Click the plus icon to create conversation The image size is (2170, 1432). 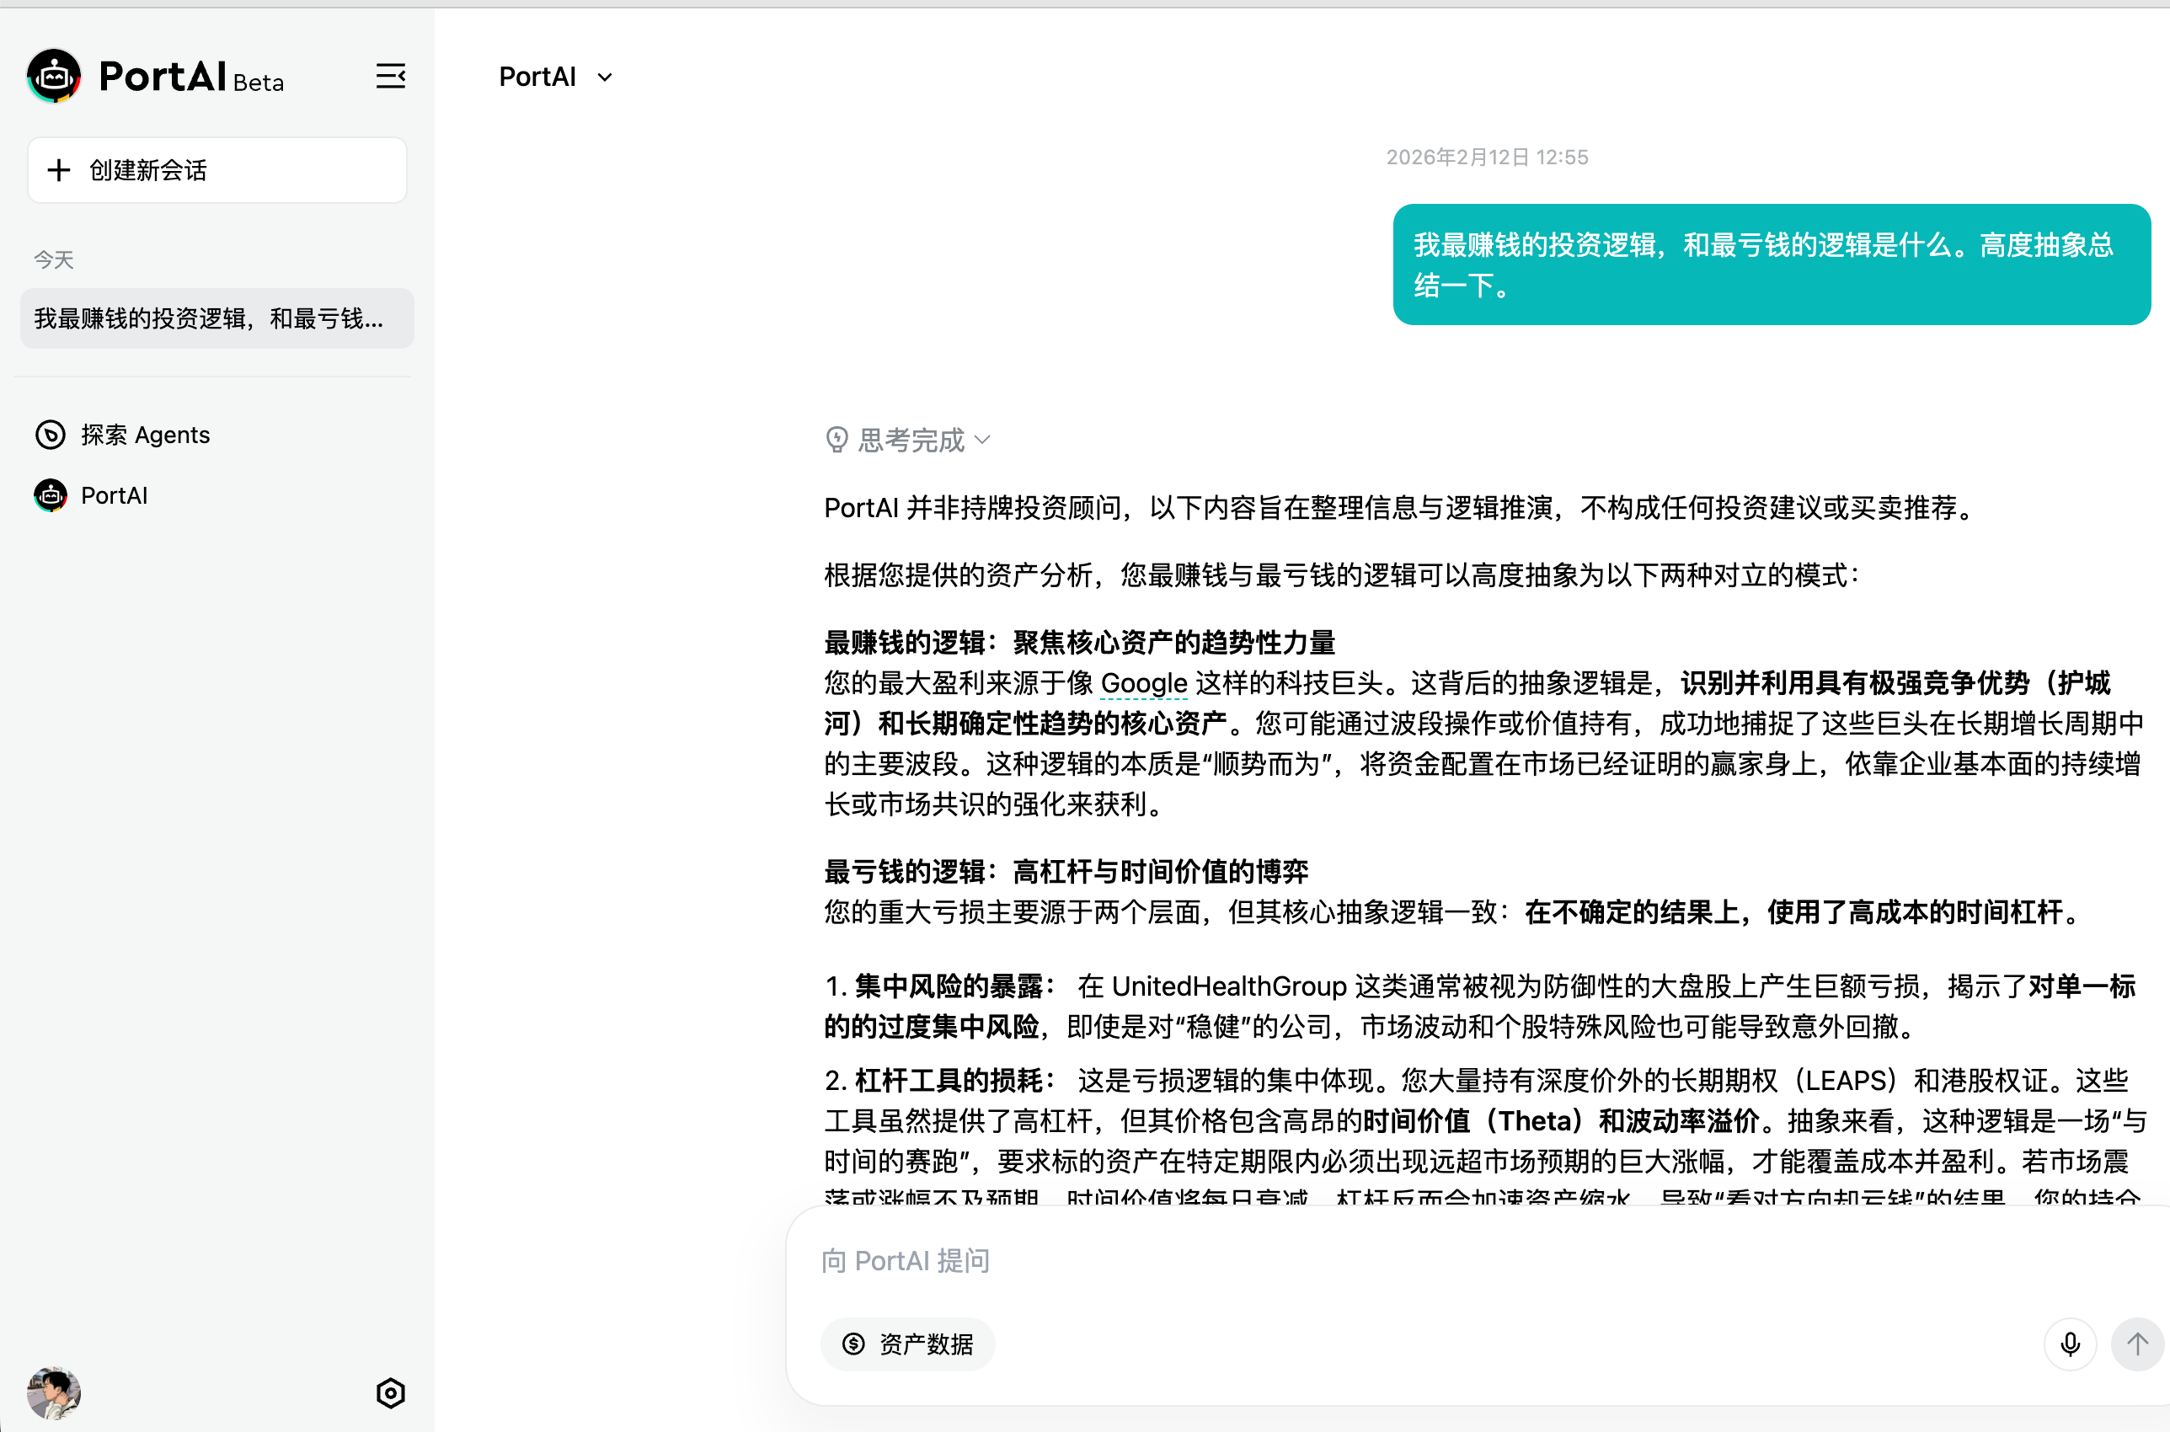point(59,170)
